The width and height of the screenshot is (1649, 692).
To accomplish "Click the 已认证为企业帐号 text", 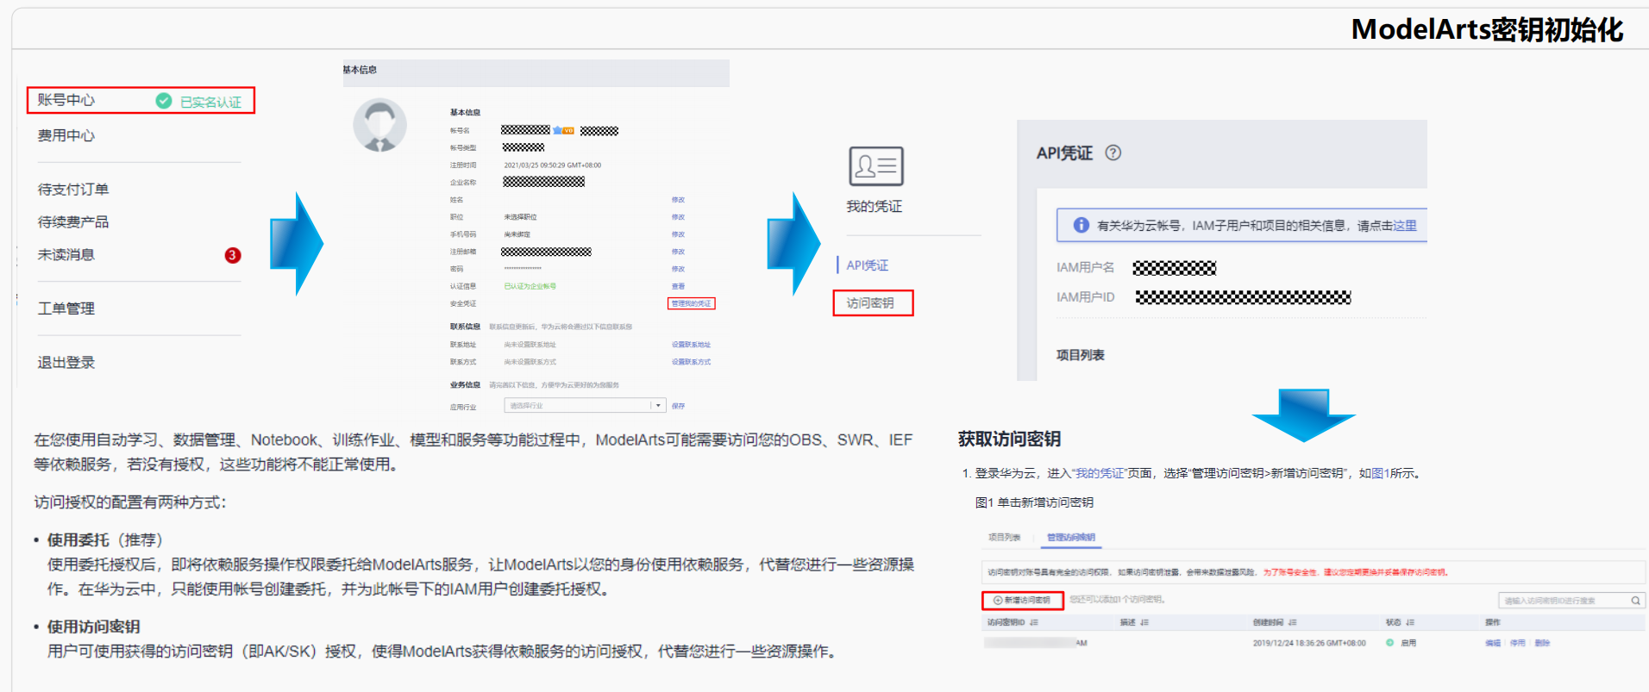I will (x=530, y=286).
